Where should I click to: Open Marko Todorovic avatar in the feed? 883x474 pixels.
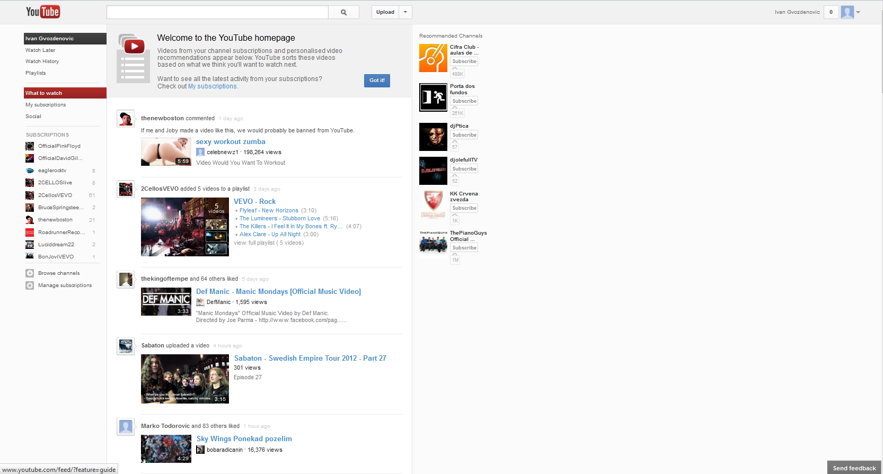[126, 426]
